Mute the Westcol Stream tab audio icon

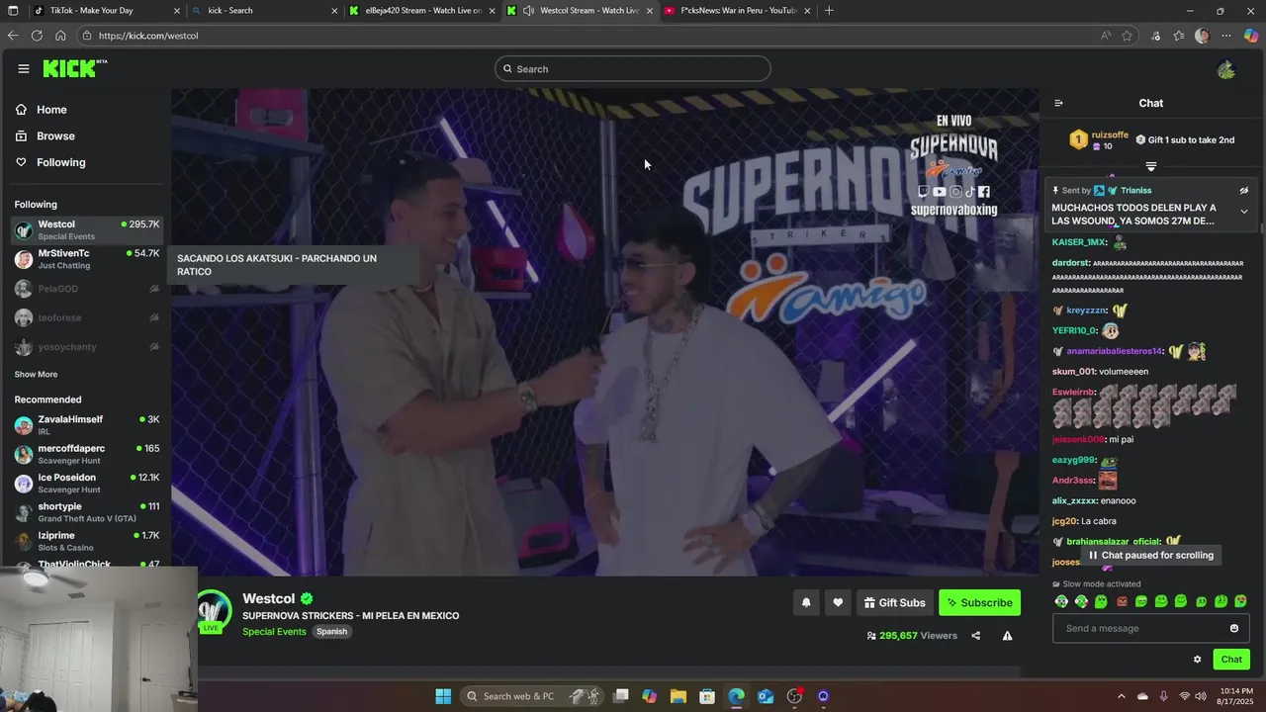pyautogui.click(x=528, y=11)
